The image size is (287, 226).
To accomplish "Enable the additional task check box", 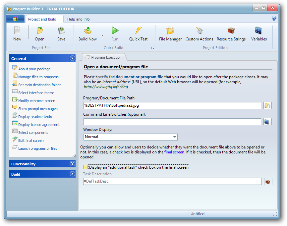I will click(x=85, y=167).
